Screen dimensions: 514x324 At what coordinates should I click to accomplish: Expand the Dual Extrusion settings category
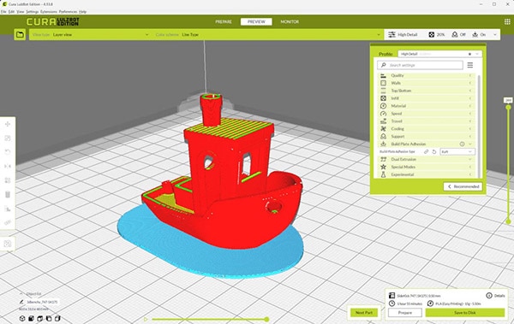click(427, 159)
